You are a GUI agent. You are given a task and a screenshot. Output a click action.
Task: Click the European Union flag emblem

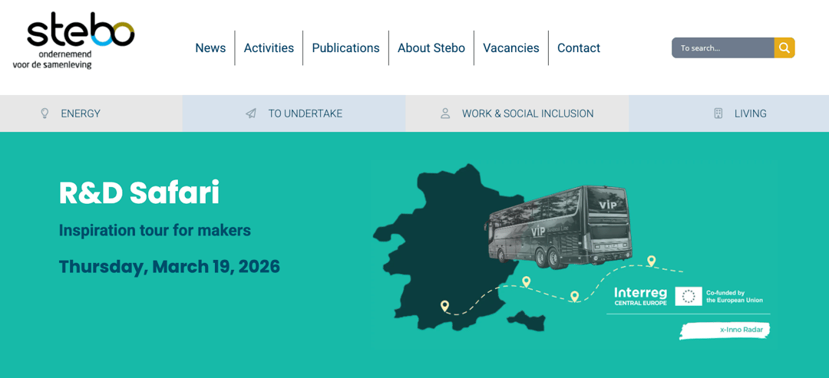pyautogui.click(x=689, y=297)
